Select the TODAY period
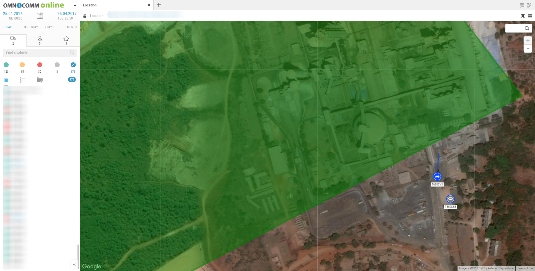This screenshot has width=535, height=271. coord(7,27)
